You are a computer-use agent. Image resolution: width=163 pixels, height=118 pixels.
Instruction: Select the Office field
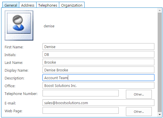coord(98,85)
